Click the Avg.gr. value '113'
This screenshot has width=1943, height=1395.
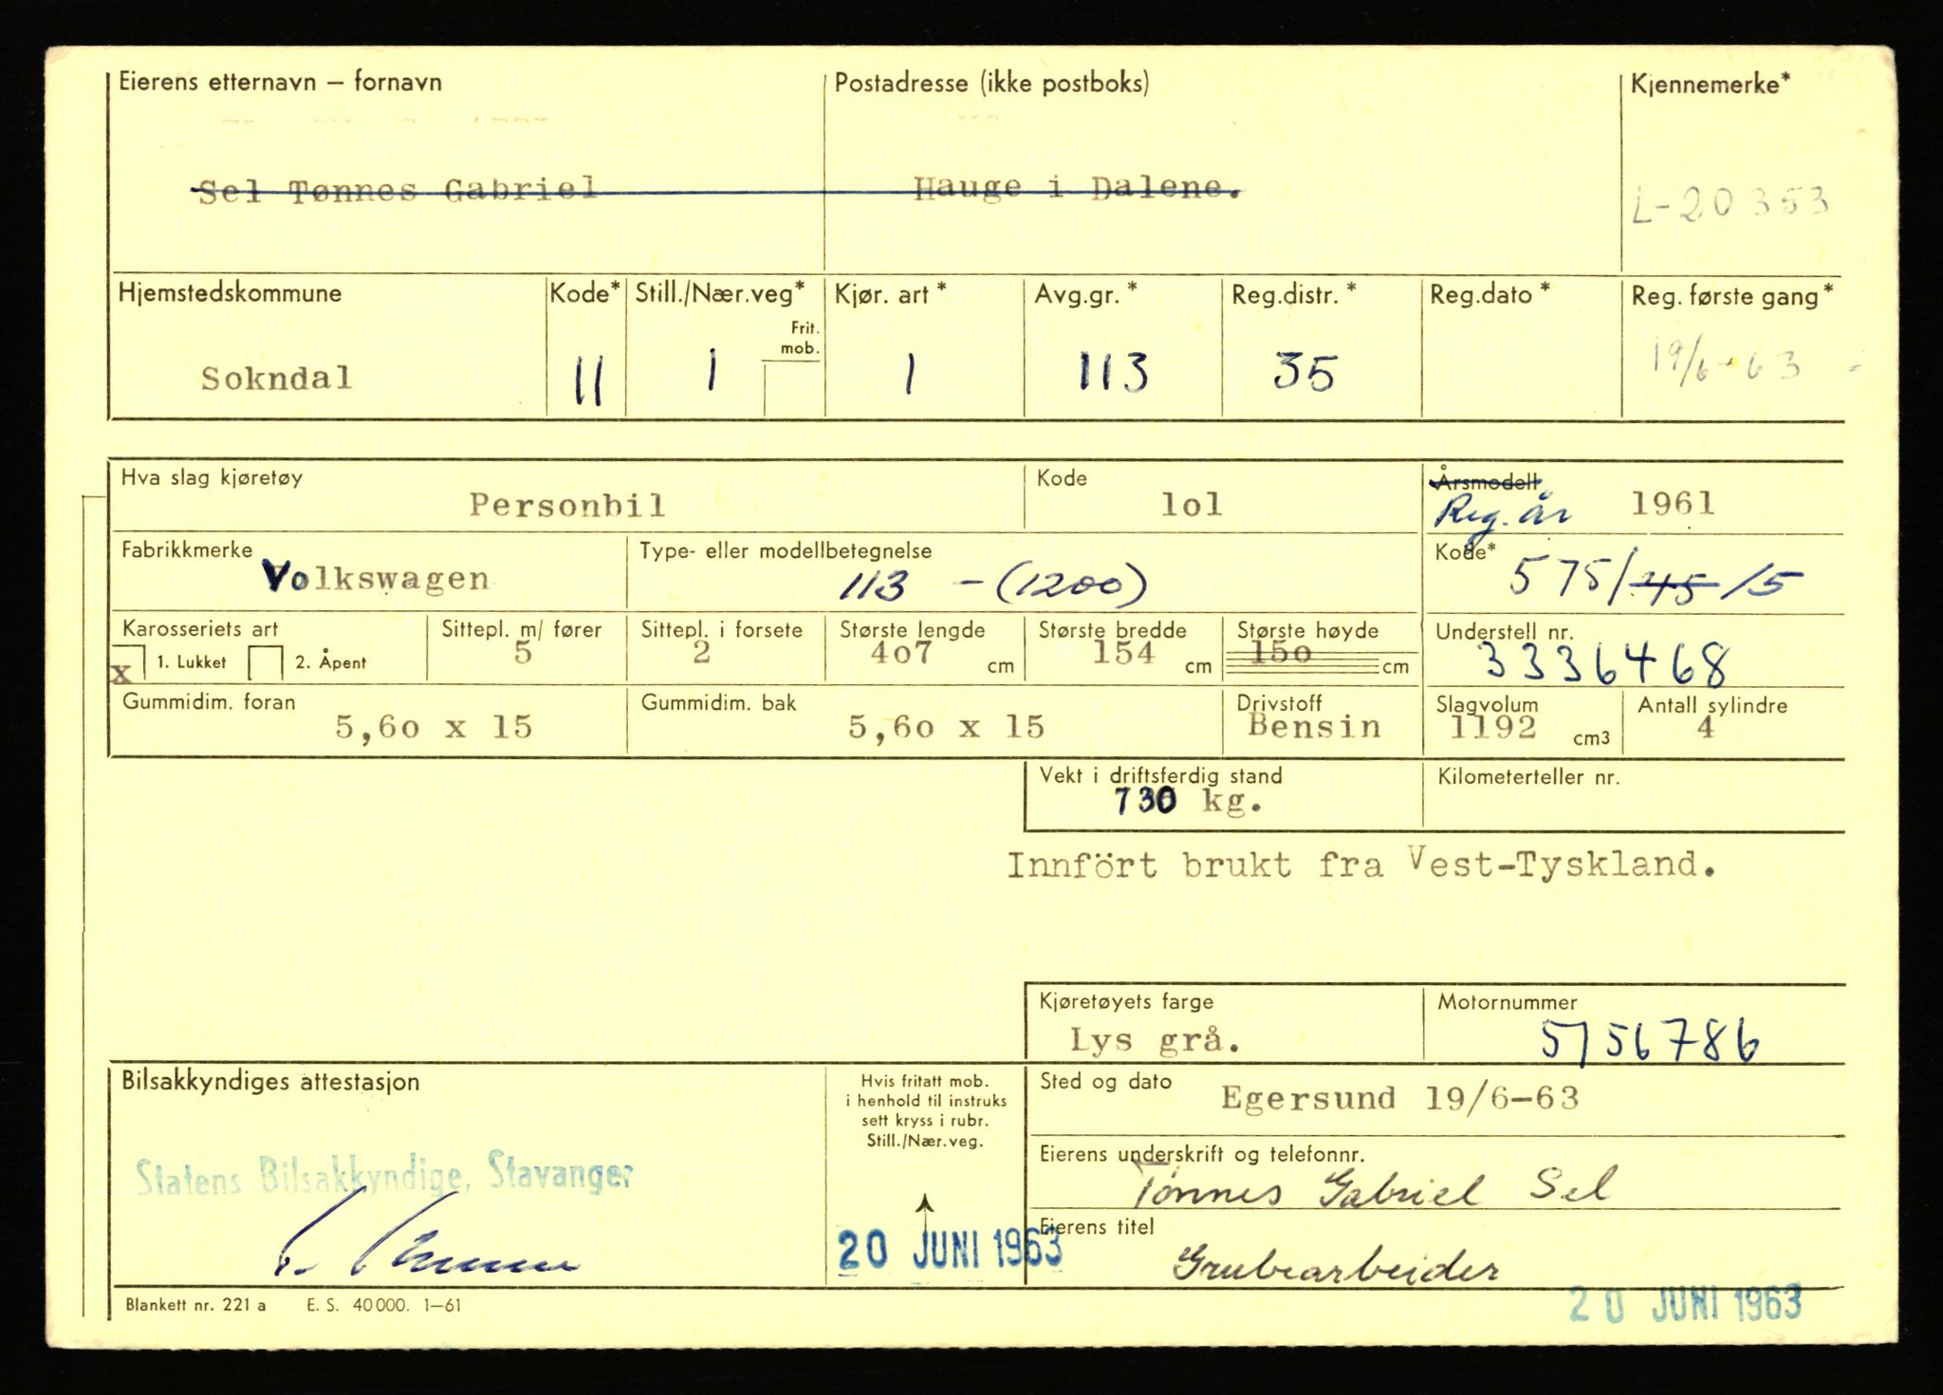[x=1114, y=372]
